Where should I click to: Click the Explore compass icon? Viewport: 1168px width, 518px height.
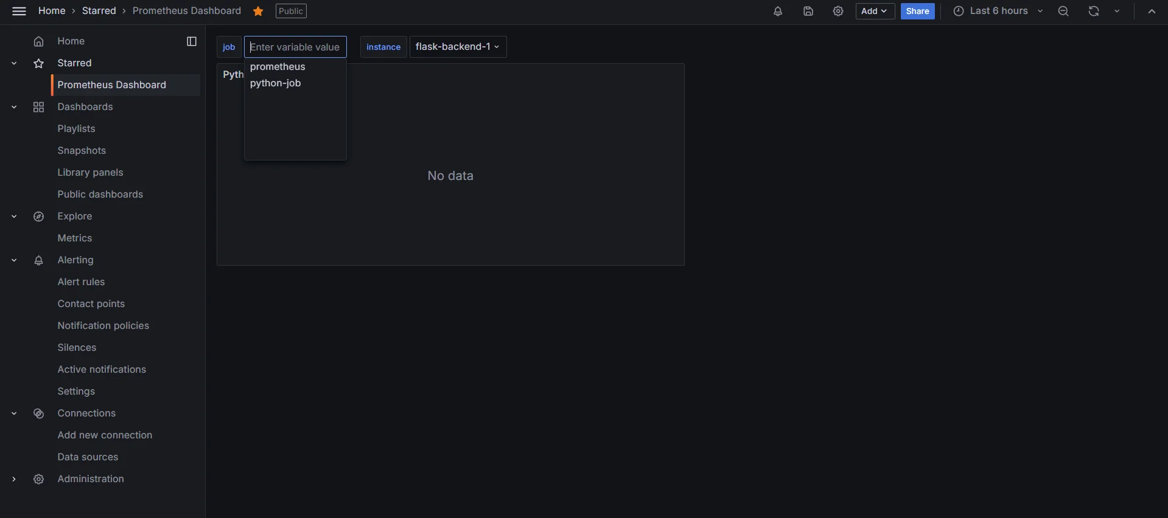coord(38,216)
